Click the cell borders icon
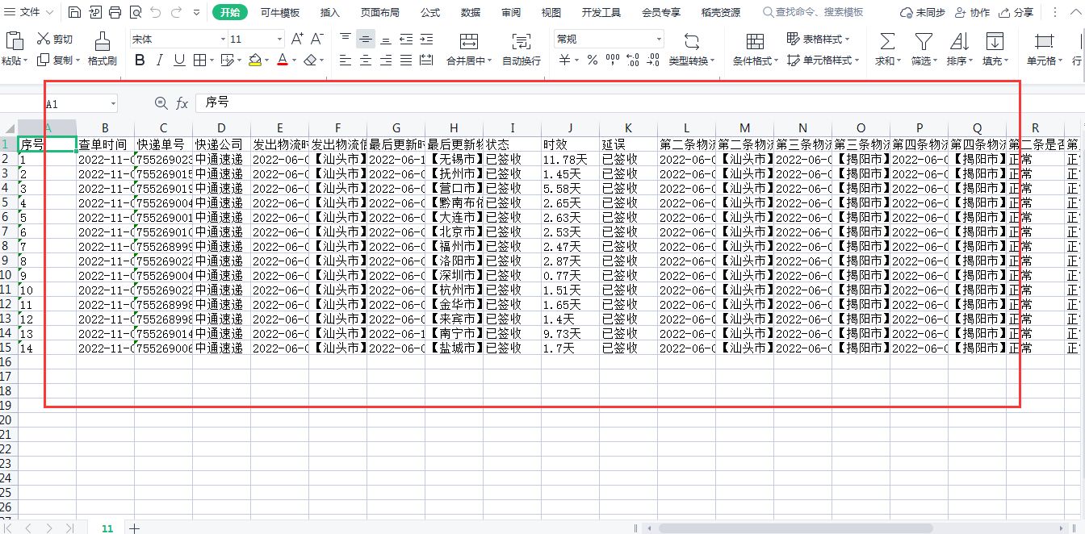The image size is (1085, 534). (199, 60)
